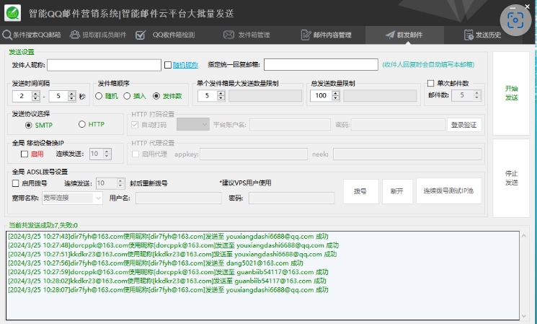Viewport: 537px width, 324px height.
Task: Open the 邮件内容管理 tab
Action: tap(326, 35)
